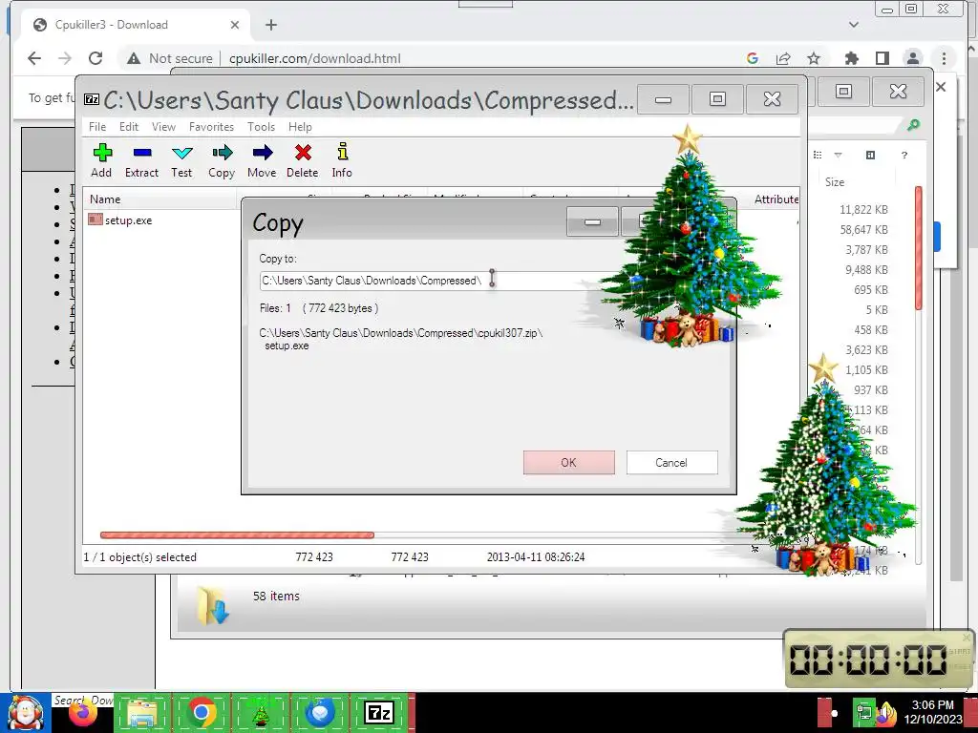Click the 7z icon on the taskbar

pyautogui.click(x=379, y=713)
